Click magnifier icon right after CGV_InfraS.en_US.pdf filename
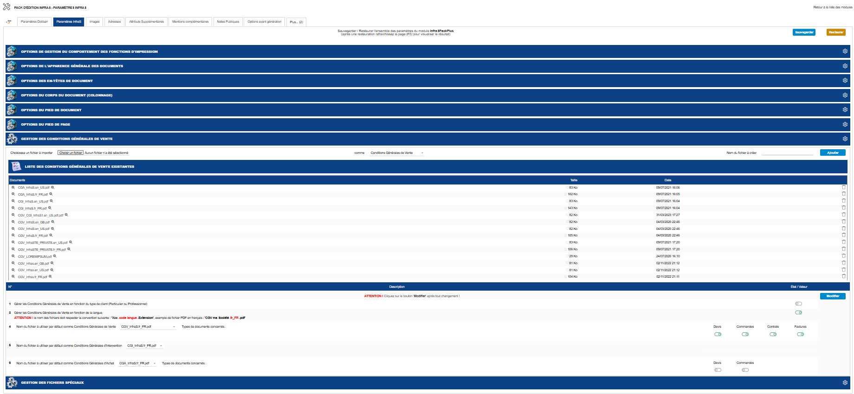Screen dimensions: 854x394 coord(52,229)
